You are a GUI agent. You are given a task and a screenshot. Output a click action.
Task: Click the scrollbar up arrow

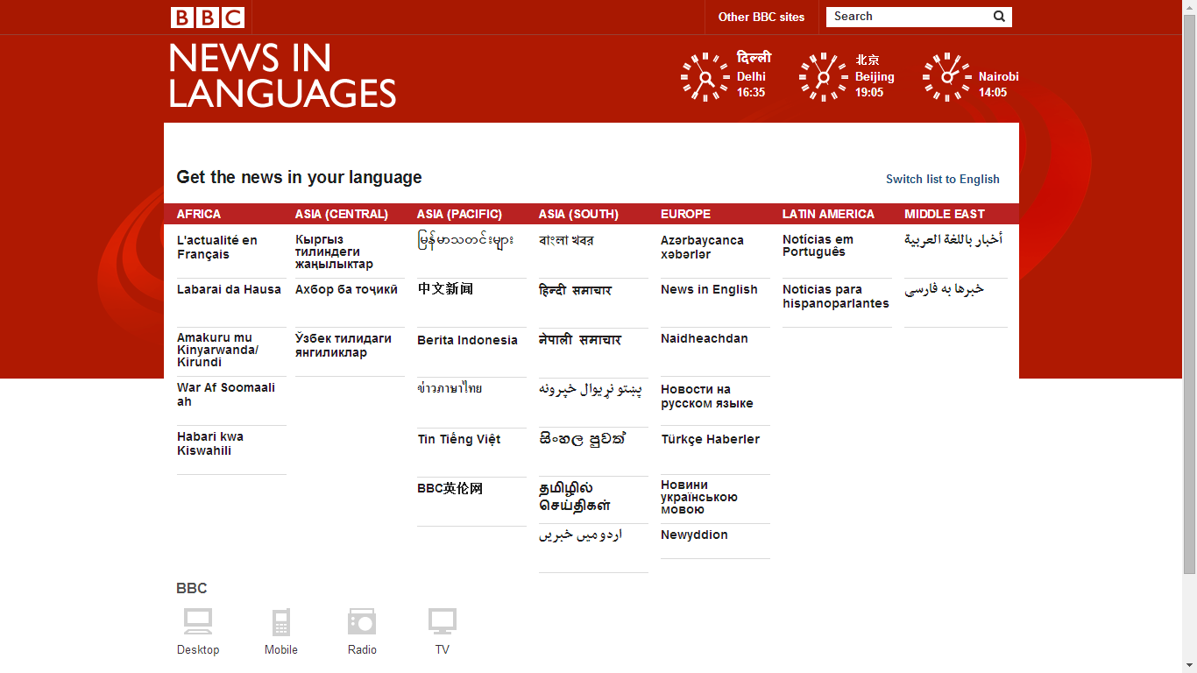[1189, 6]
